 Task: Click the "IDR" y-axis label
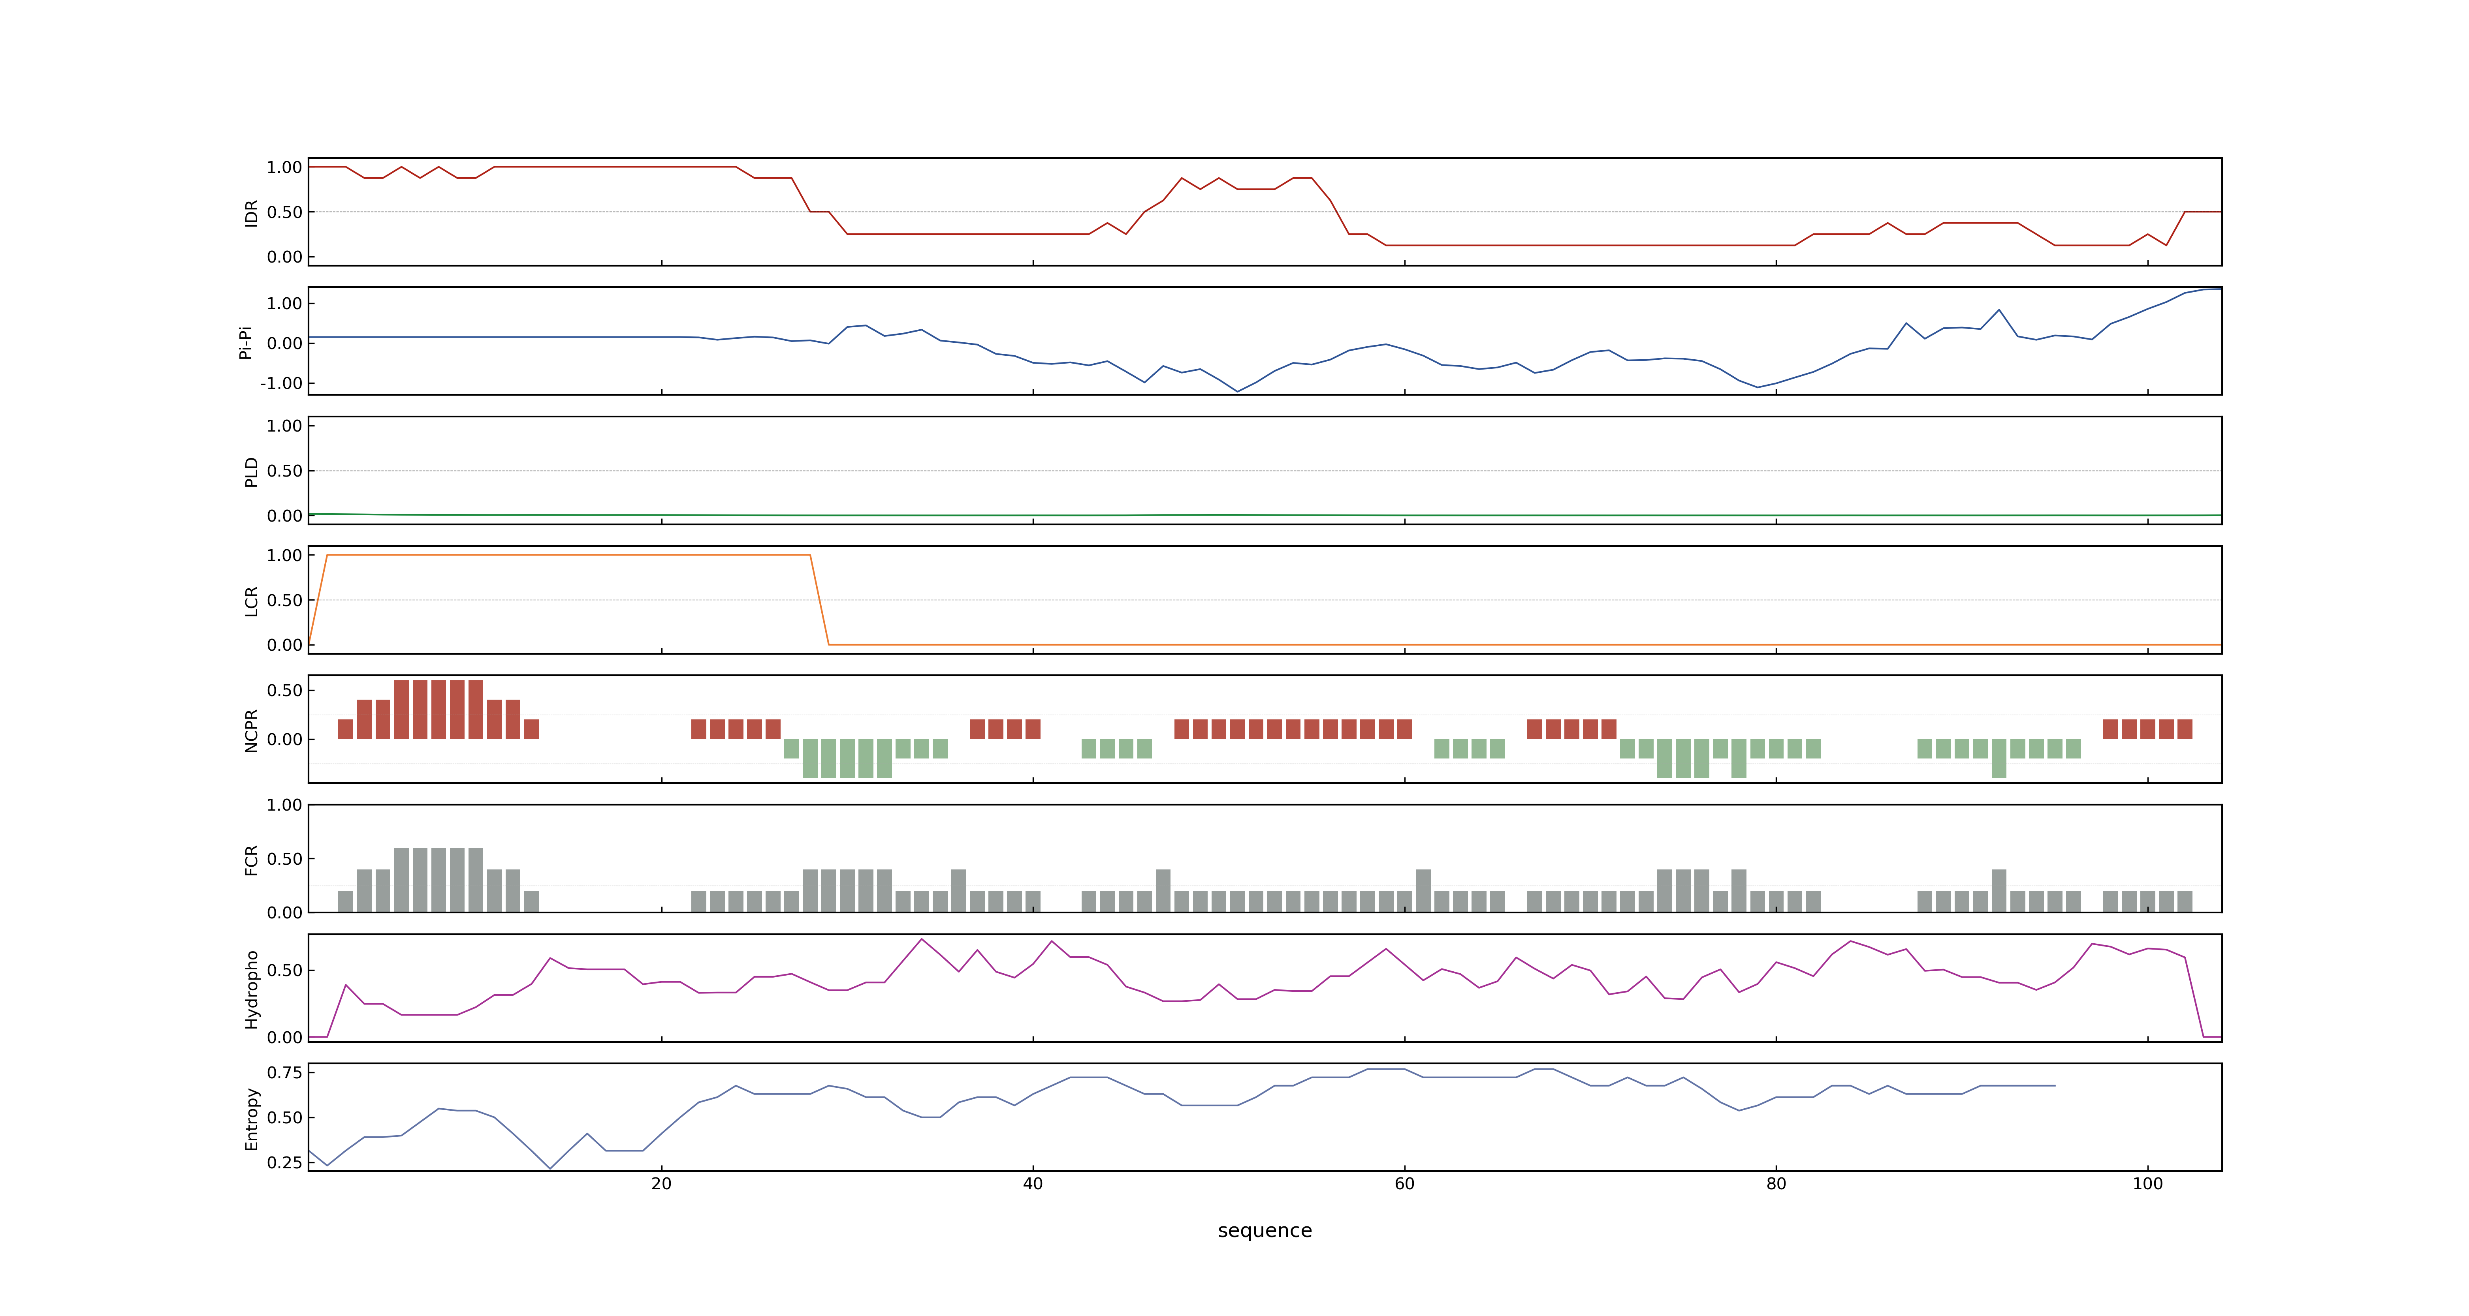point(251,213)
